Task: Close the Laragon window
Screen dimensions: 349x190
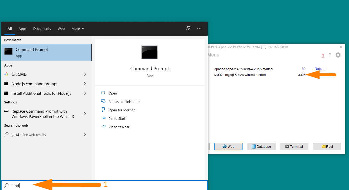Action: pos(341,47)
